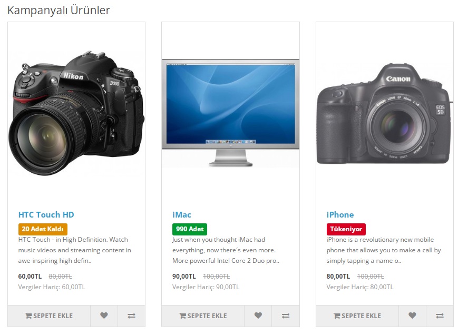Screen dimensions: 468x335
Task: Click SEPETE EKLE under HTC Touch HD
Action: click(x=49, y=316)
